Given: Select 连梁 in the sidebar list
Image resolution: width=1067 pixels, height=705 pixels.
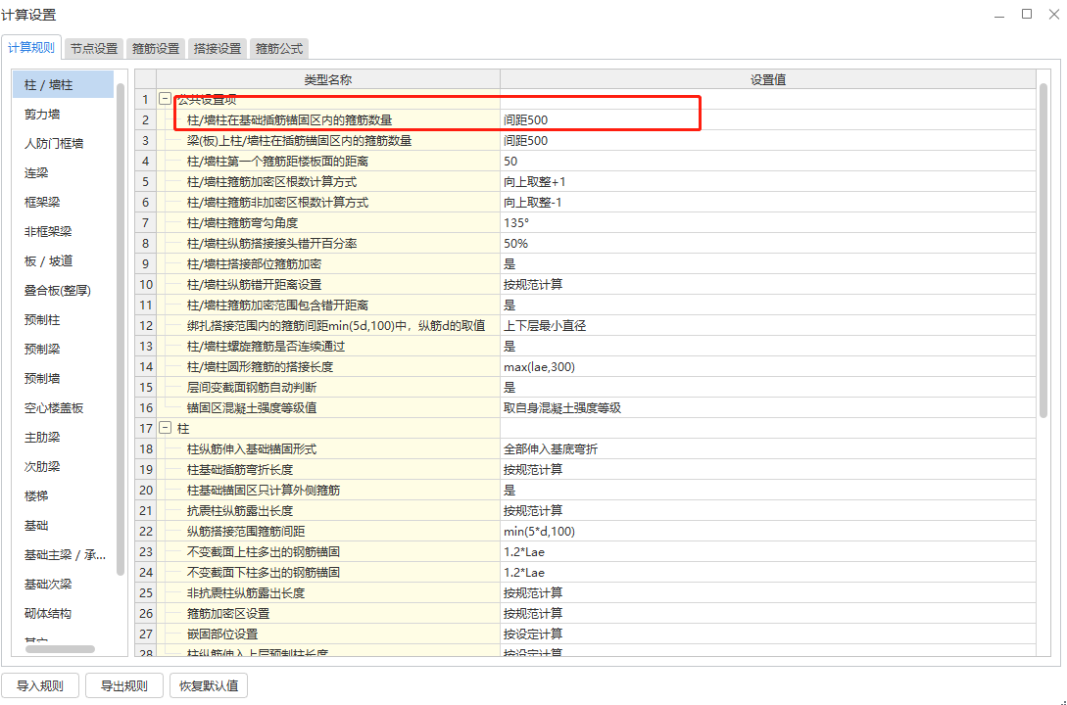Looking at the screenshot, I should [x=64, y=172].
